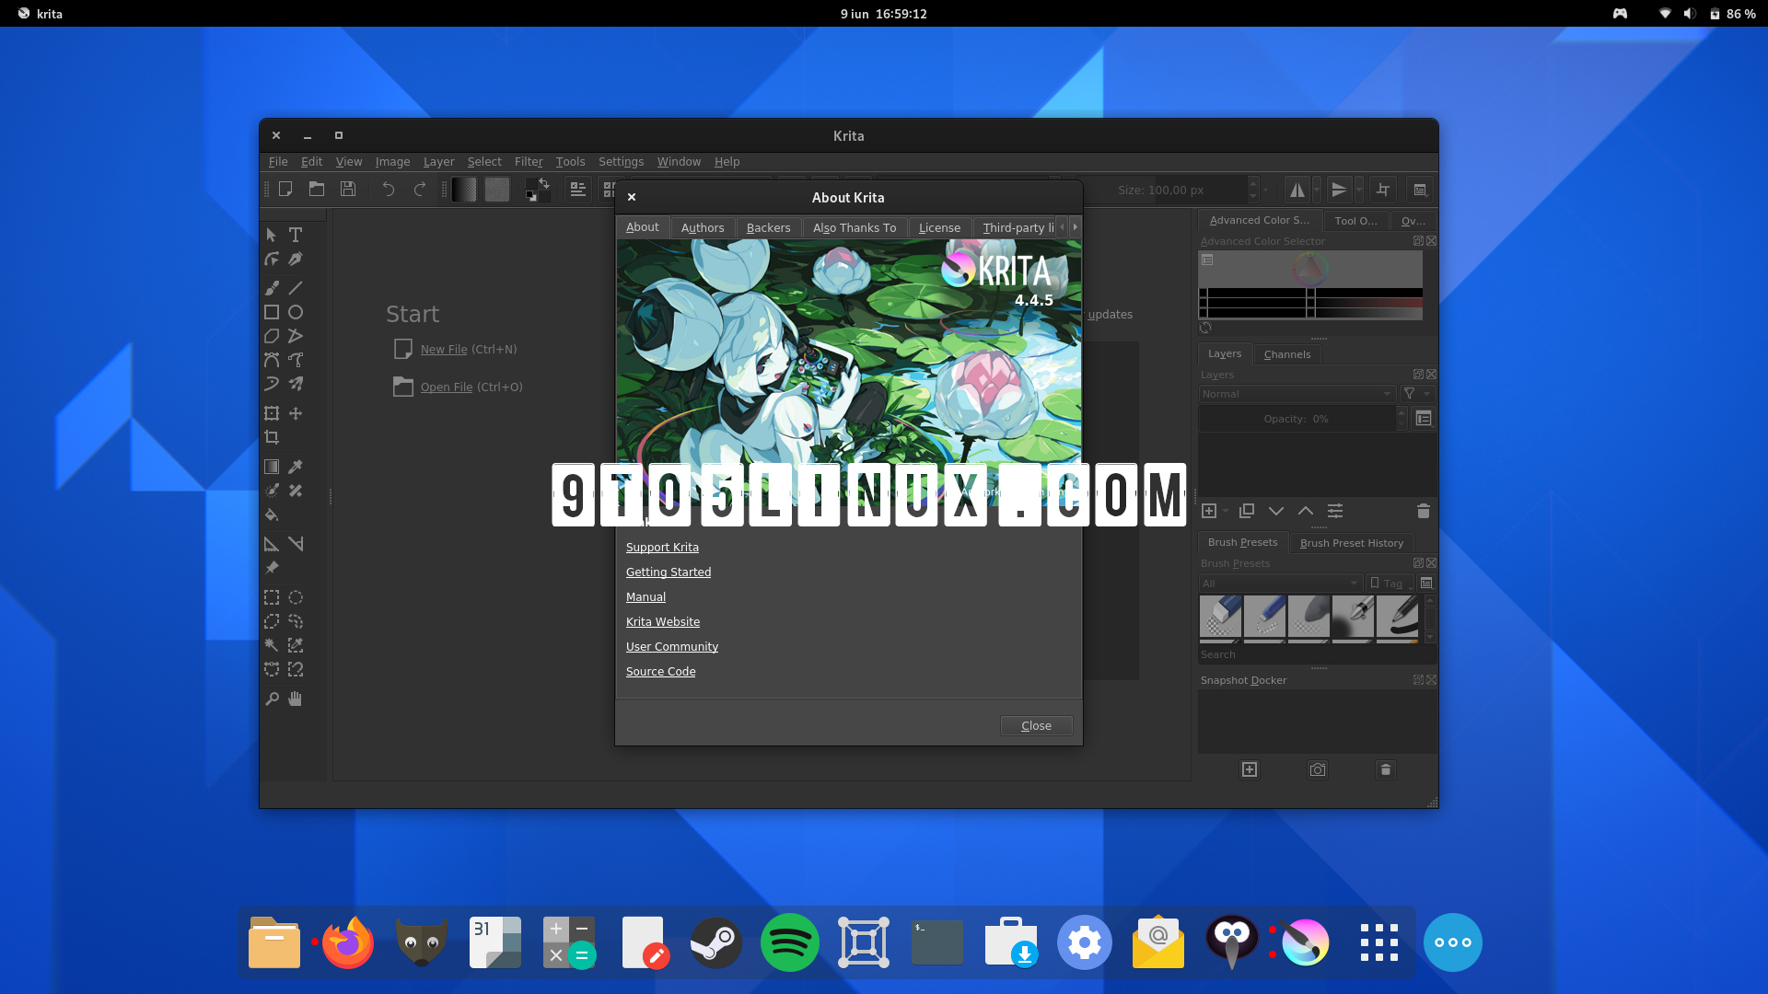Viewport: 1768px width, 994px height.
Task: Select the Rectangular Selection tool
Action: [273, 596]
